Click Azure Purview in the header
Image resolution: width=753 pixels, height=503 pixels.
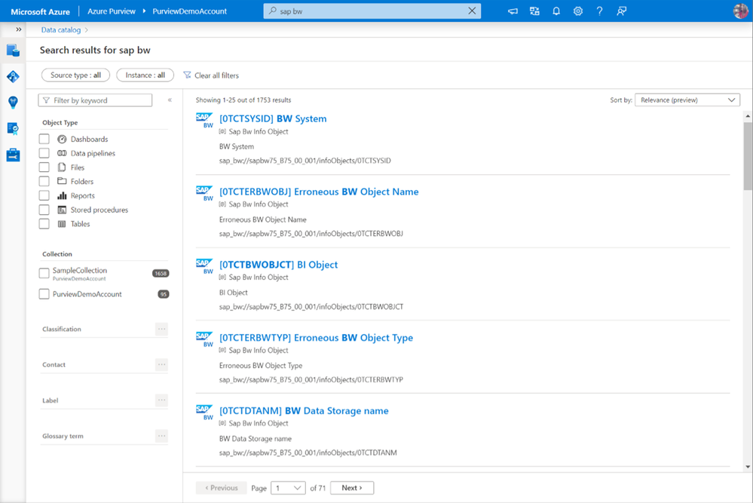click(112, 11)
